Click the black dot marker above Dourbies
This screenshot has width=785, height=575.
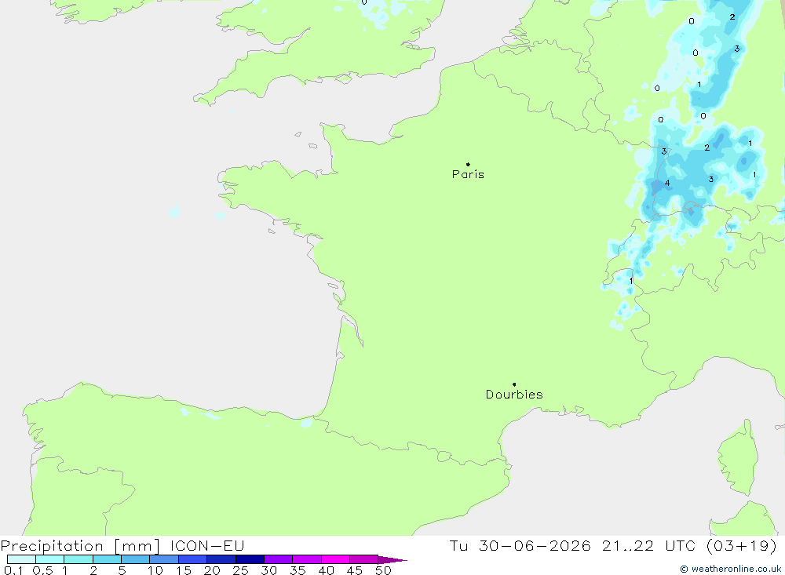tap(514, 384)
